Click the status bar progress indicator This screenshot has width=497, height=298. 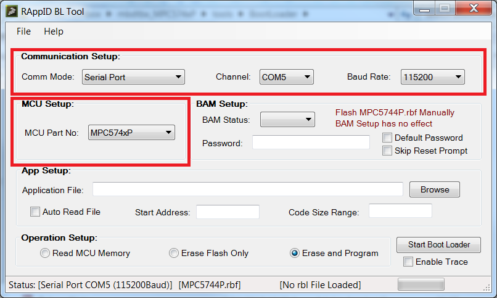(421, 284)
